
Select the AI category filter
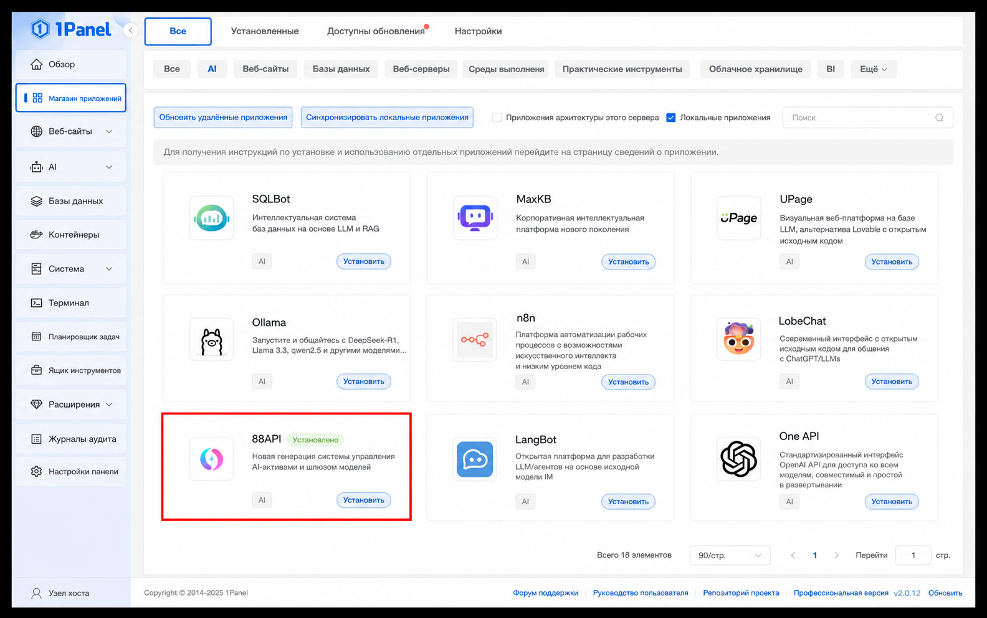(x=212, y=69)
